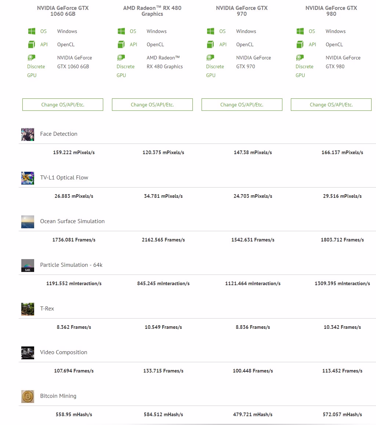
Task: Click the discrete GPU icon under Radeon RX 480
Action: pos(121,58)
